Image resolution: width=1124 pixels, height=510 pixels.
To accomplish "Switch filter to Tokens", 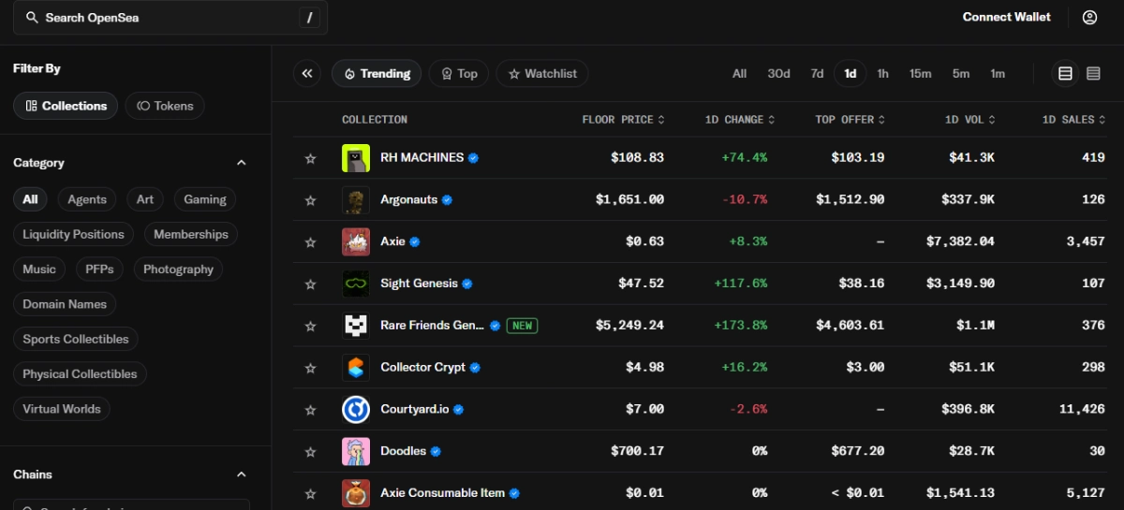I will 165,106.
